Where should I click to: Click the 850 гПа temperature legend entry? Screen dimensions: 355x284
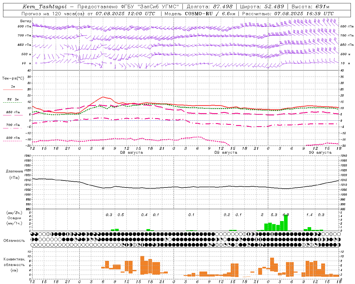pyautogui.click(x=13, y=112)
